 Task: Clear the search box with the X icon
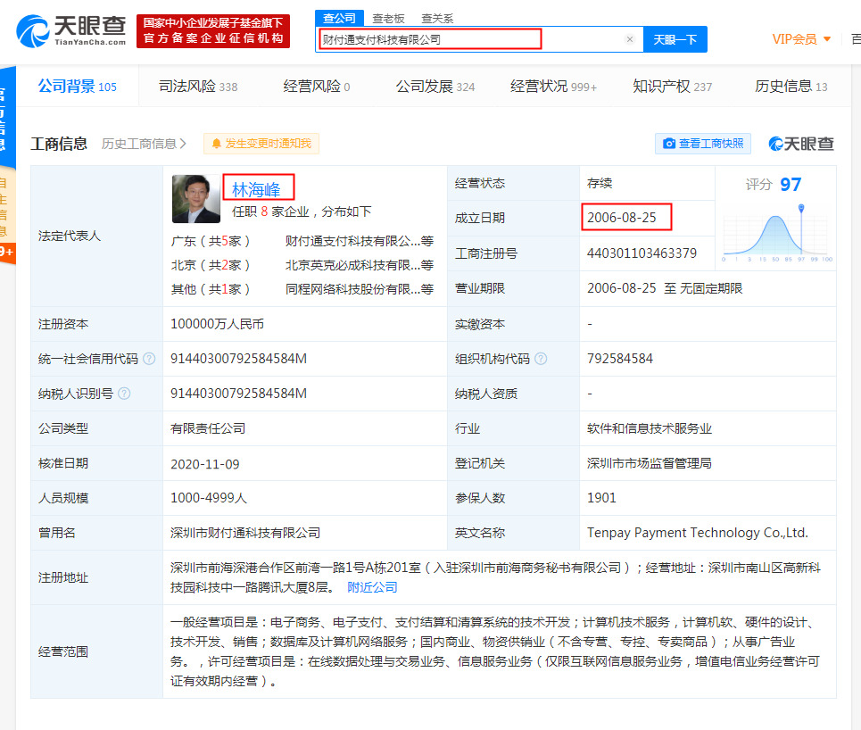pyautogui.click(x=630, y=39)
